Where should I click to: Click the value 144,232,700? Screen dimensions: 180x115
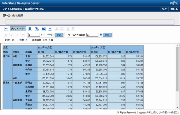click(47, 96)
